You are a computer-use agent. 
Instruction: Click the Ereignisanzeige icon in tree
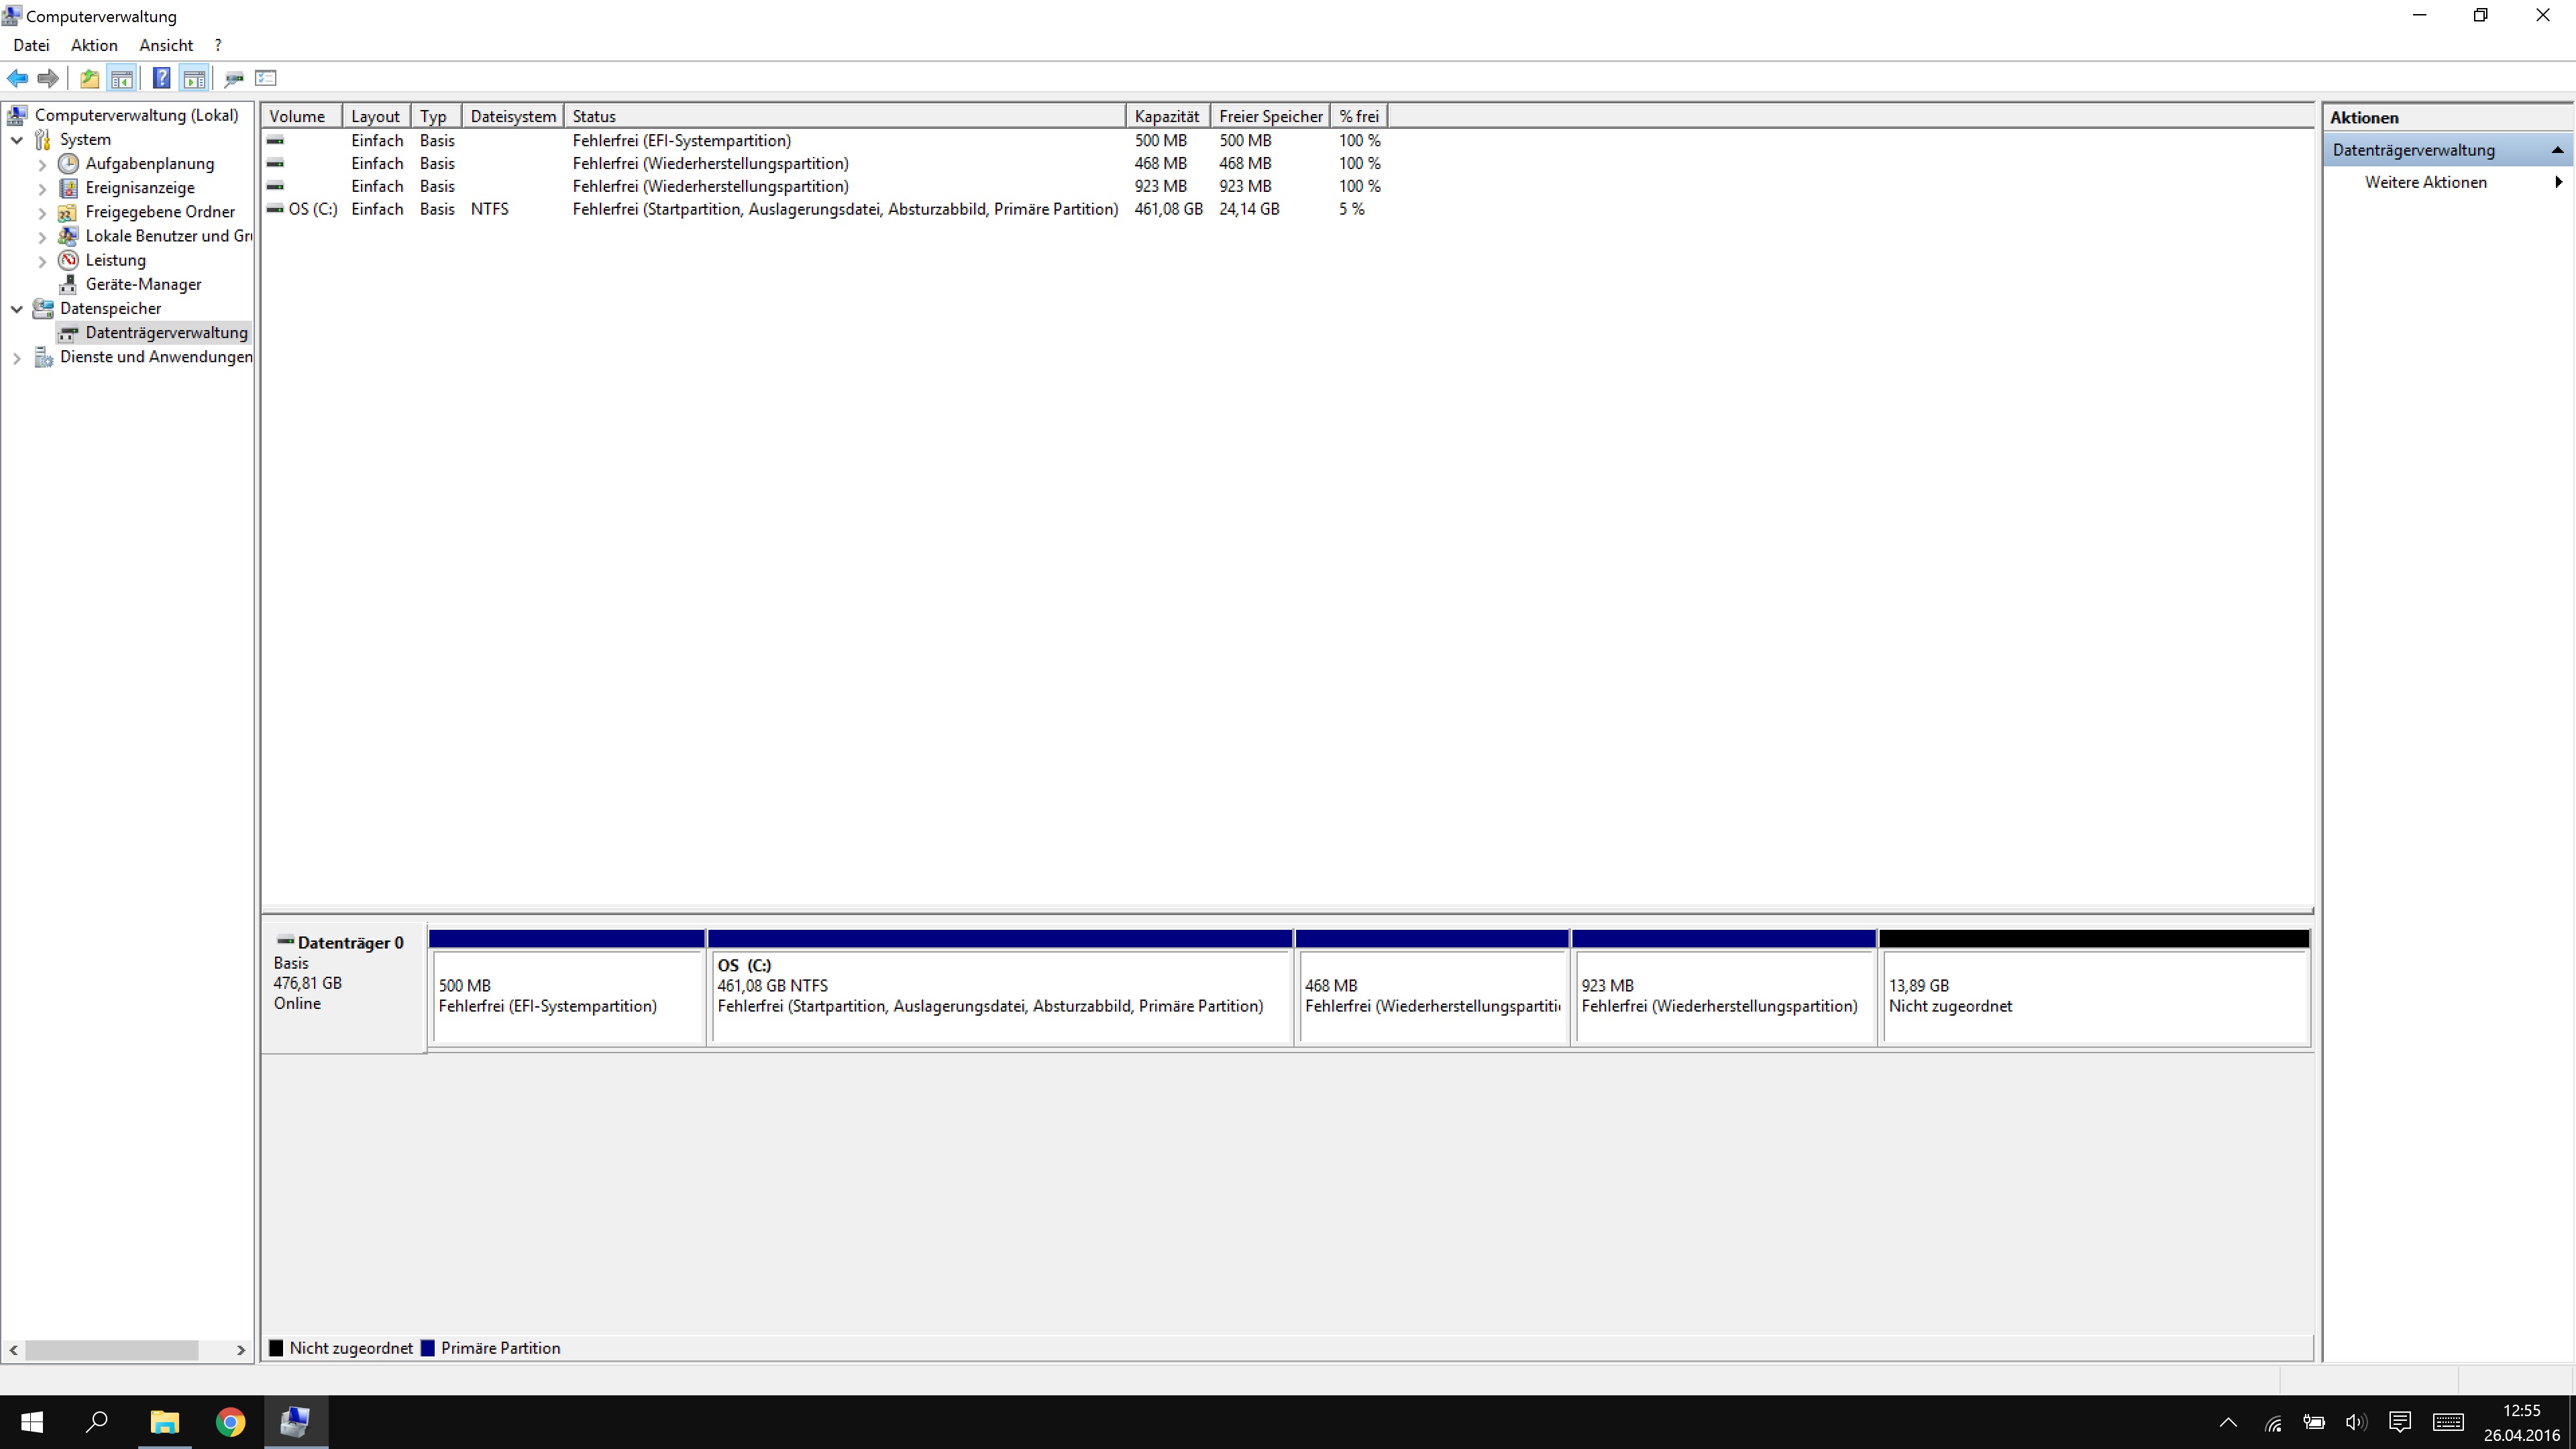pos(68,187)
